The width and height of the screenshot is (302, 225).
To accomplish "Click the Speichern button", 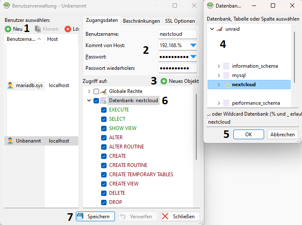I will pyautogui.click(x=95, y=217).
